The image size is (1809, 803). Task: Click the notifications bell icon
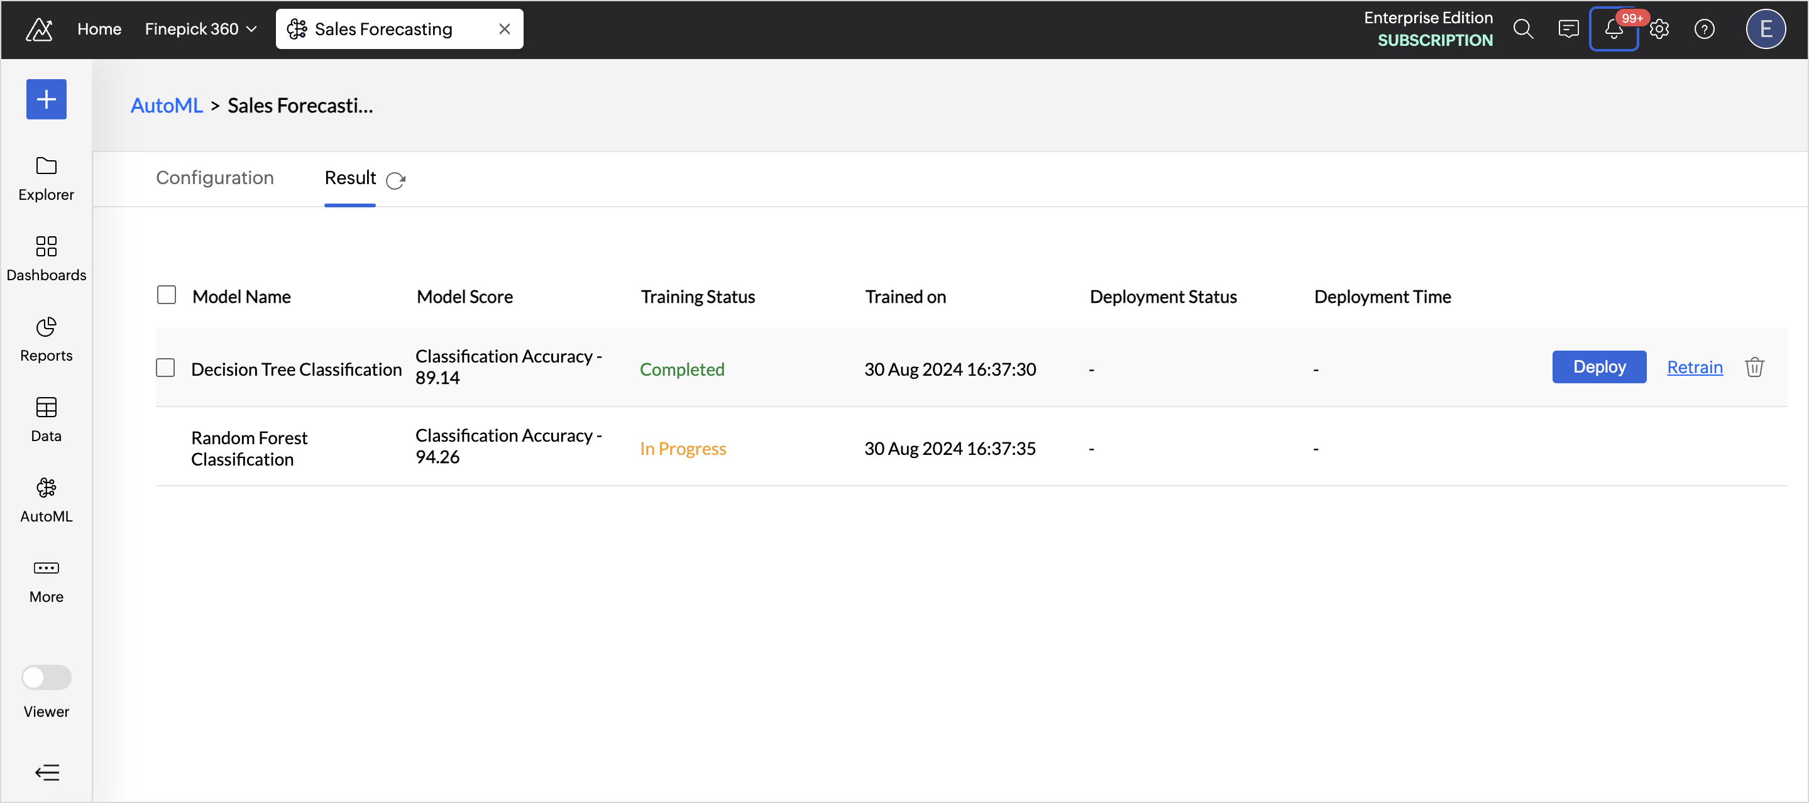[x=1613, y=30]
